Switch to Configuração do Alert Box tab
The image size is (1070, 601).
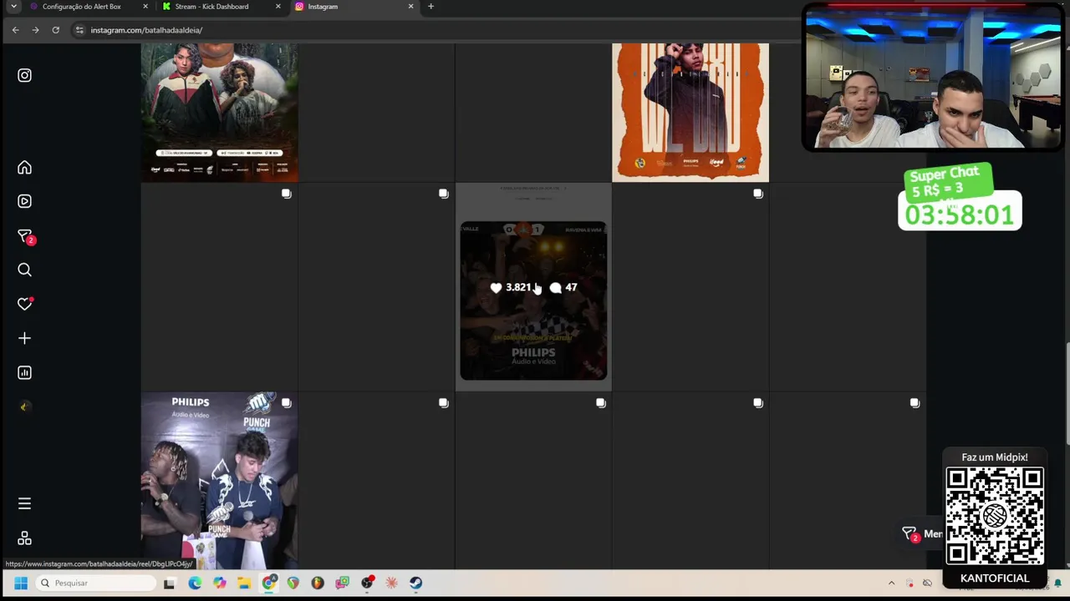pyautogui.click(x=81, y=7)
